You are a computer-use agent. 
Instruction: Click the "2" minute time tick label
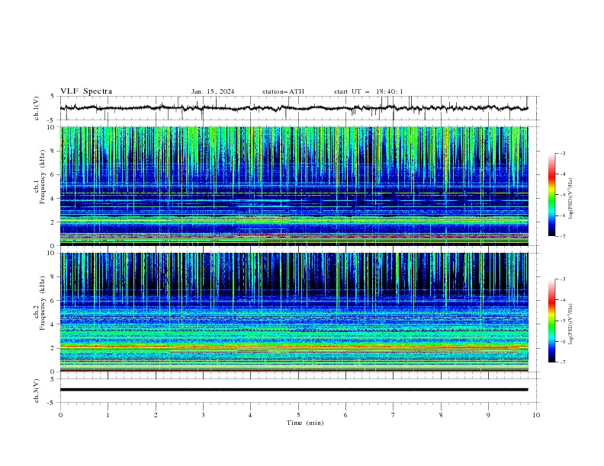pyautogui.click(x=156, y=415)
